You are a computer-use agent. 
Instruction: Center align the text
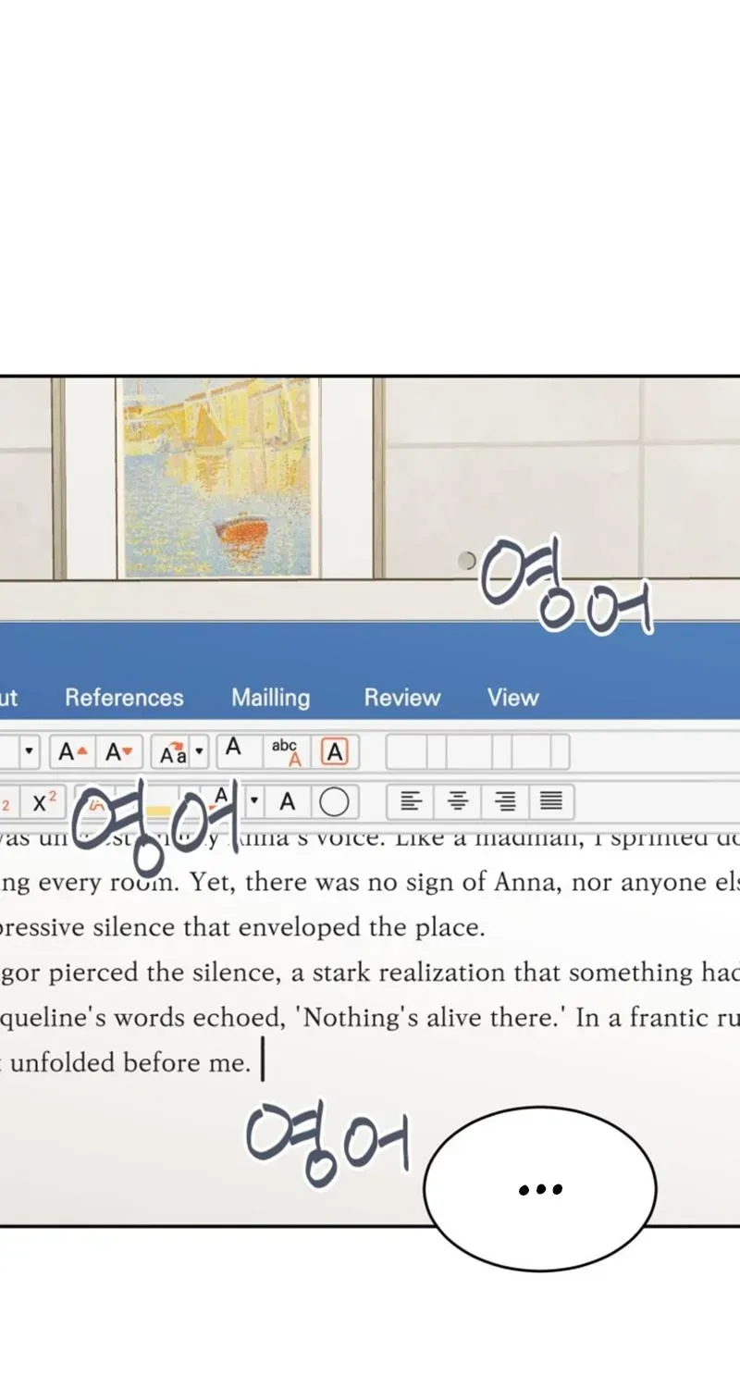(x=458, y=801)
